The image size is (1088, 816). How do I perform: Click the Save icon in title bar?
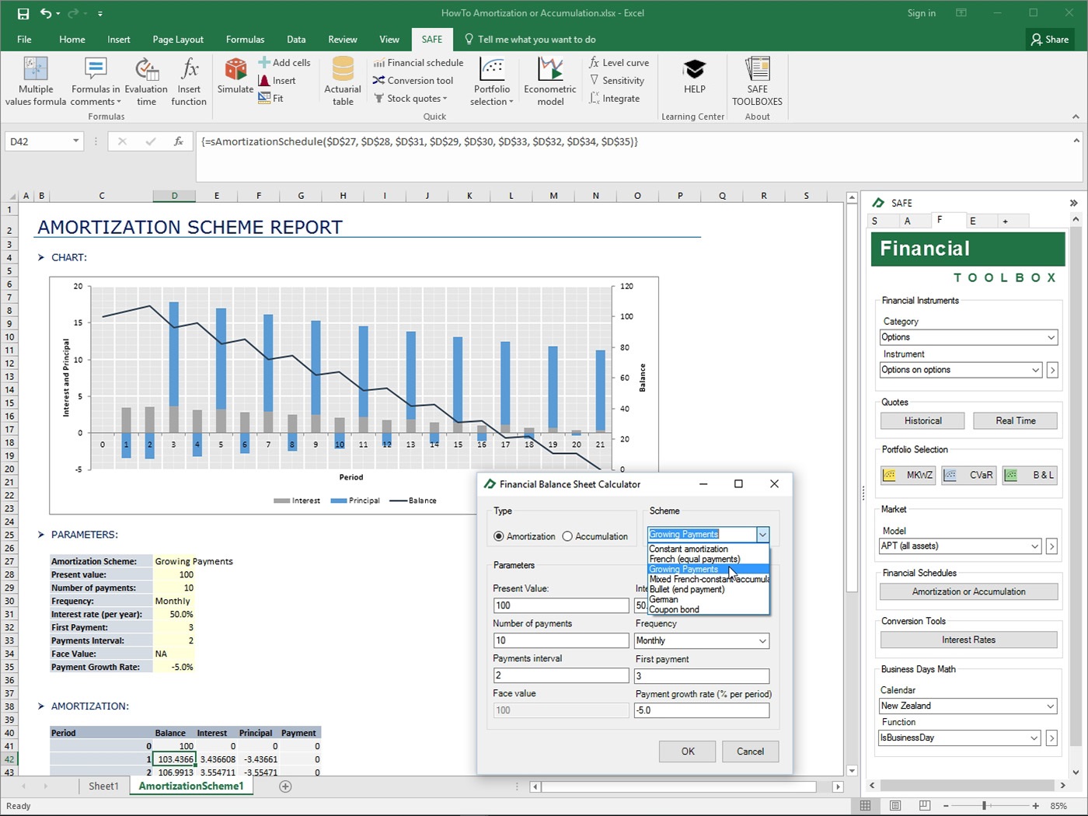pyautogui.click(x=23, y=13)
